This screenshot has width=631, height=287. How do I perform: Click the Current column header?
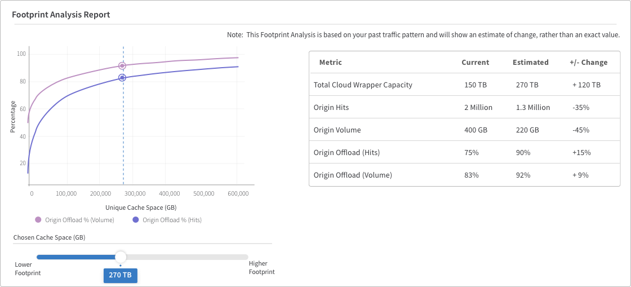point(475,62)
